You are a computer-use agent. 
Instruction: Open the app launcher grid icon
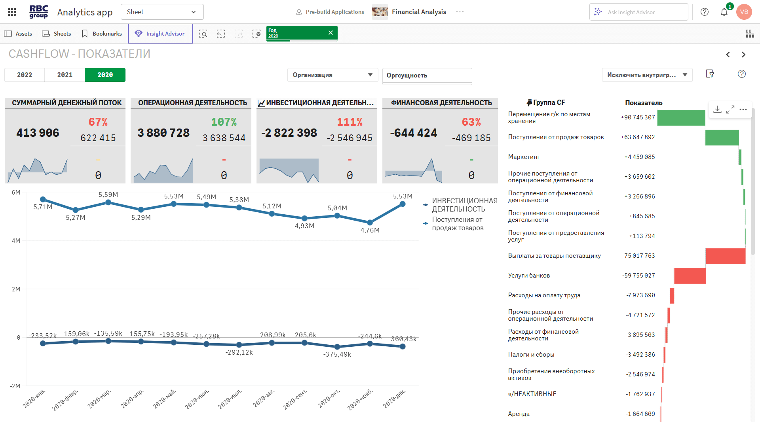(x=12, y=12)
